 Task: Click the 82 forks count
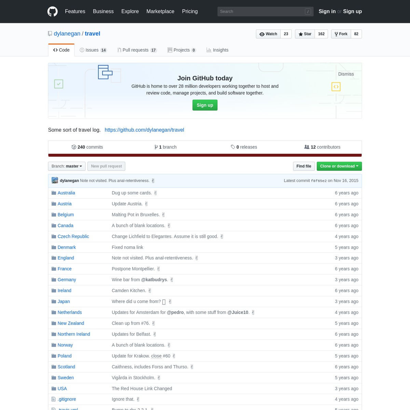(356, 34)
